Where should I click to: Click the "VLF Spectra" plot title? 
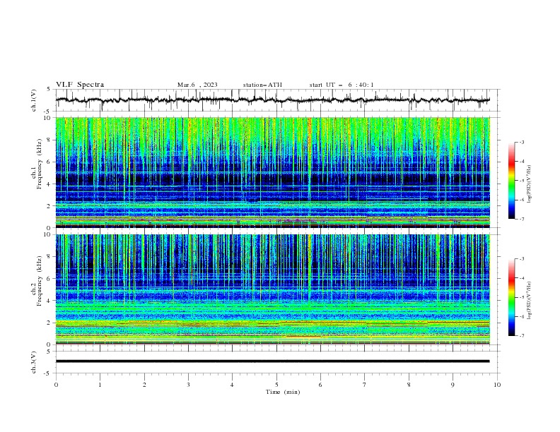pyautogui.click(x=80, y=85)
